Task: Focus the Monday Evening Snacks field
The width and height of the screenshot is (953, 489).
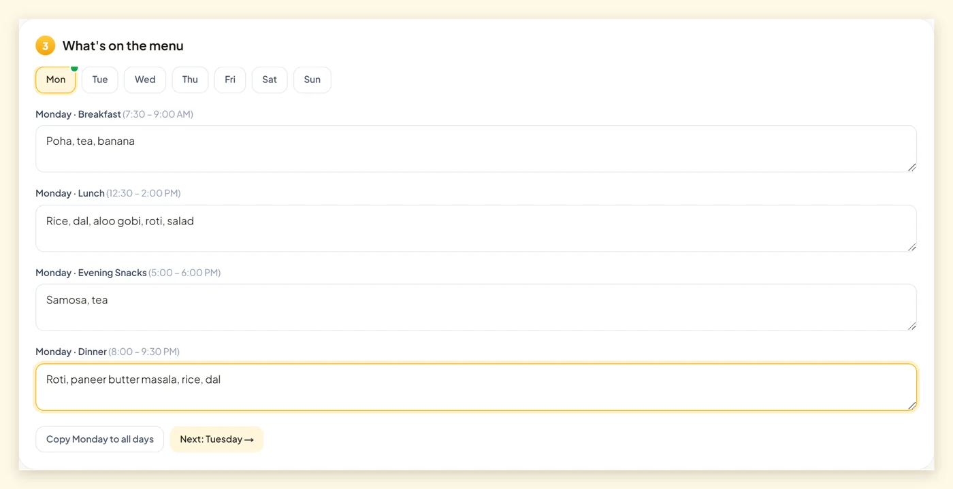Action: [476, 307]
